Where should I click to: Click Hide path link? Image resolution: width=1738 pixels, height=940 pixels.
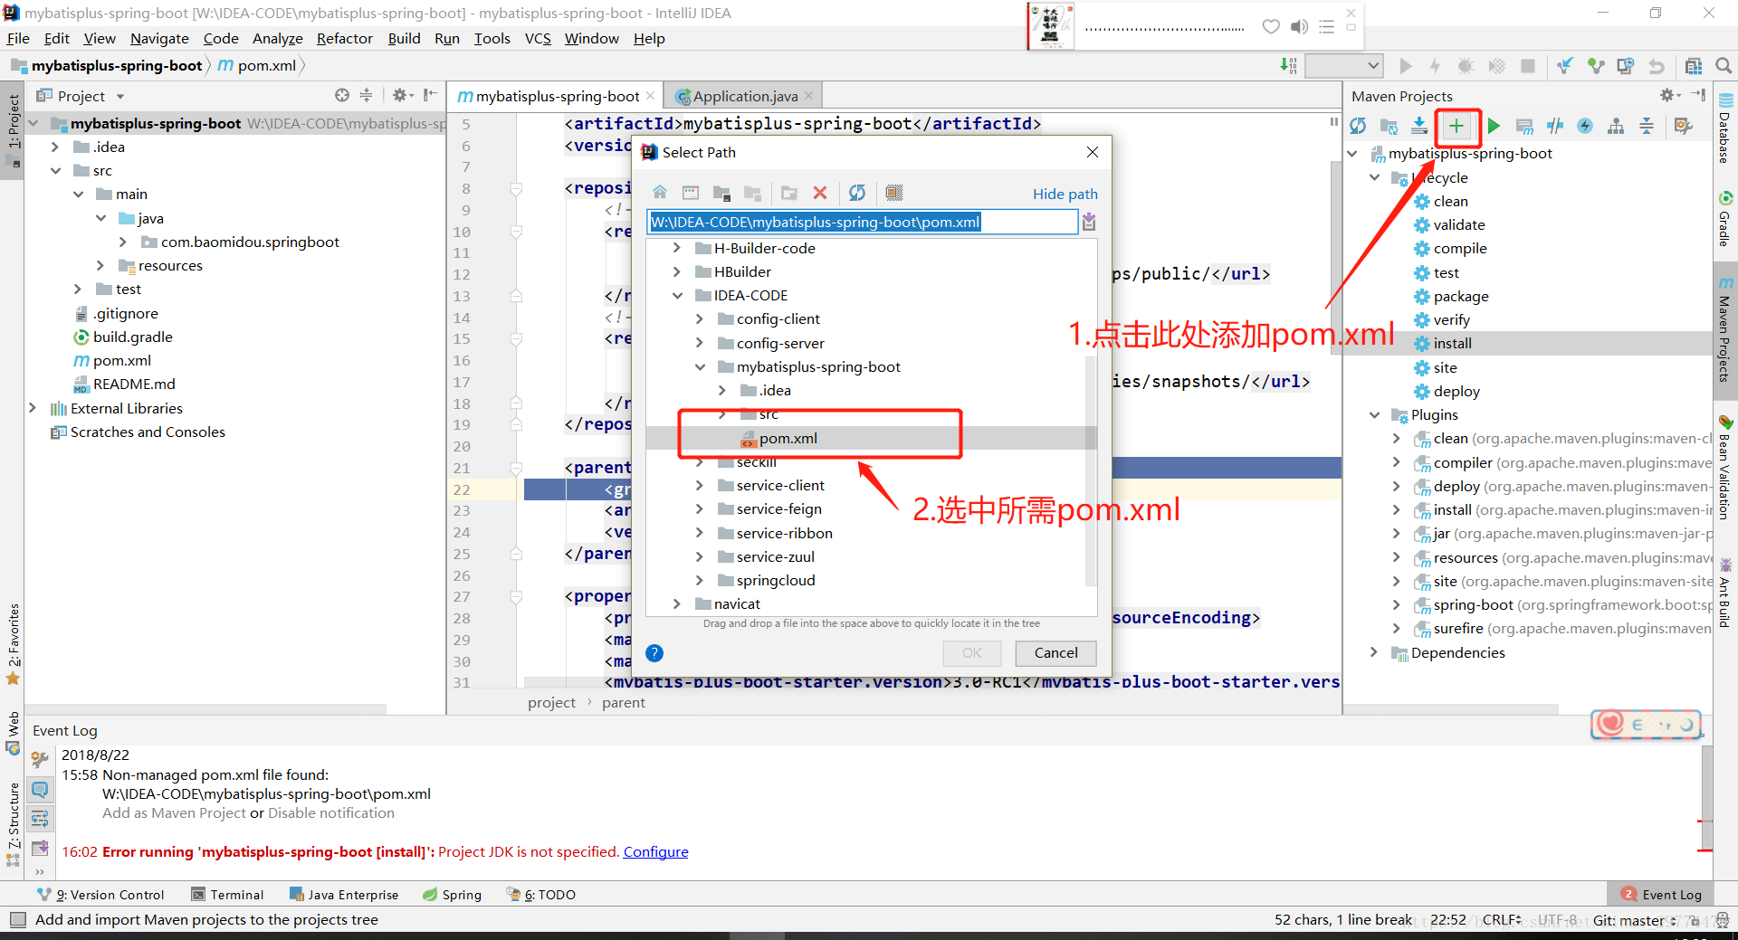pos(1065,194)
